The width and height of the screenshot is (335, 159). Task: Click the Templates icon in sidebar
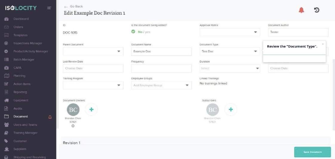click(x=6, y=35)
